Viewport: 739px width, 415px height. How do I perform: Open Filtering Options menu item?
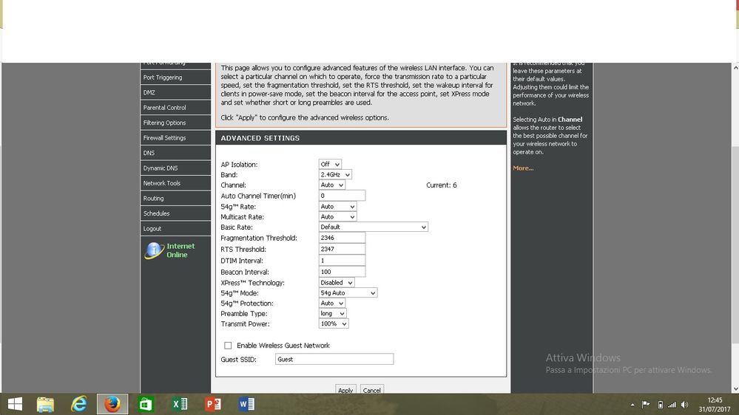(x=175, y=123)
